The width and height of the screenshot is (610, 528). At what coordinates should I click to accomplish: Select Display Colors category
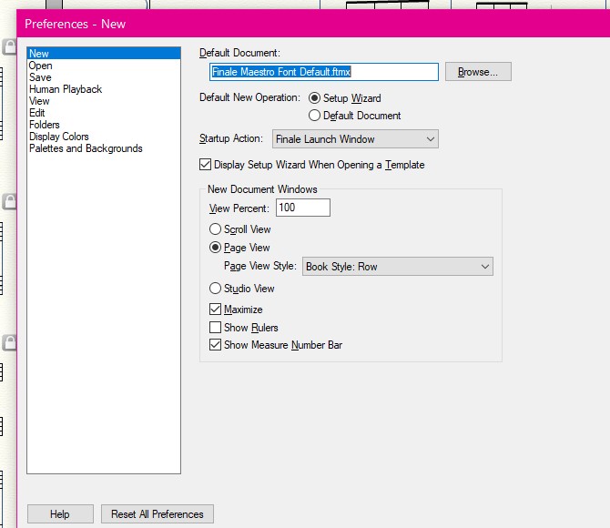coord(59,137)
